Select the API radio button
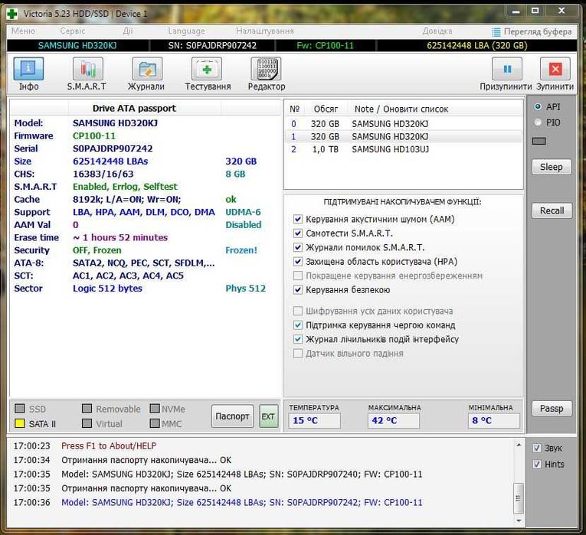This screenshot has height=535, width=586. coord(538,106)
